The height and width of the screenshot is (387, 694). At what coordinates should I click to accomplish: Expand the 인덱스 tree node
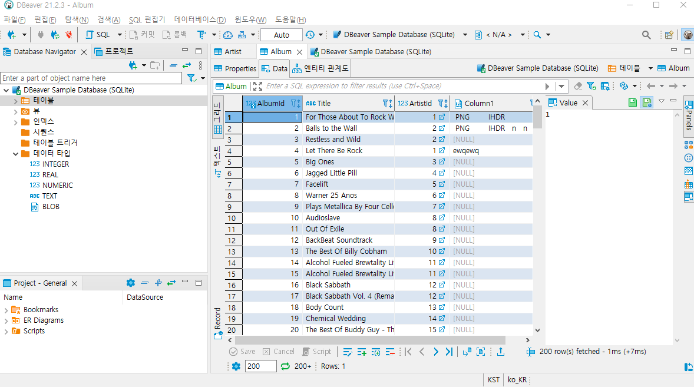[x=15, y=122]
